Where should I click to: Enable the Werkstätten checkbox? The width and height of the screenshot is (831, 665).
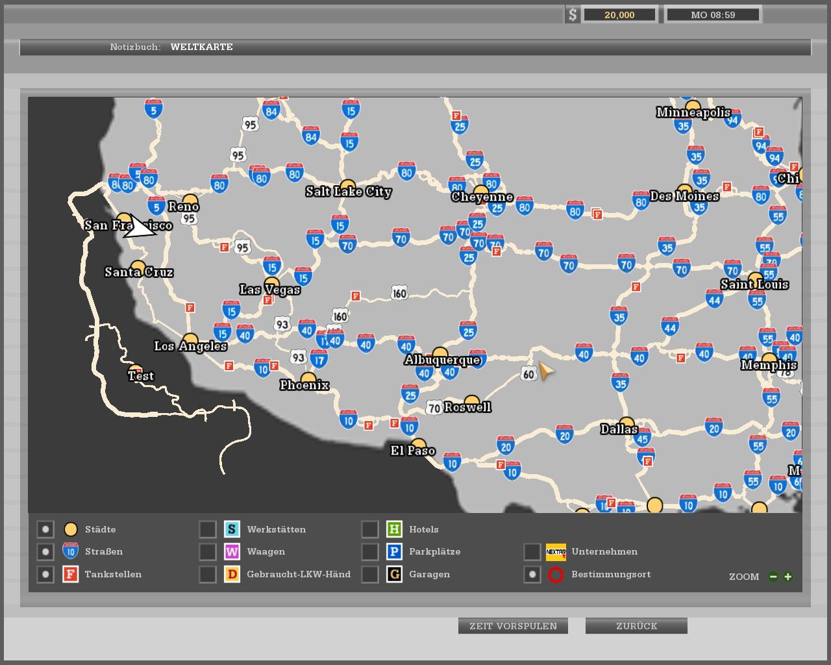click(208, 529)
